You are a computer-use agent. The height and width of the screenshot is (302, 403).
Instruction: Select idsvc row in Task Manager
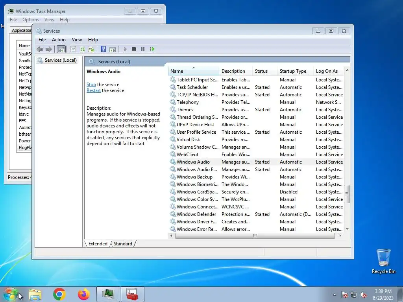point(24,114)
